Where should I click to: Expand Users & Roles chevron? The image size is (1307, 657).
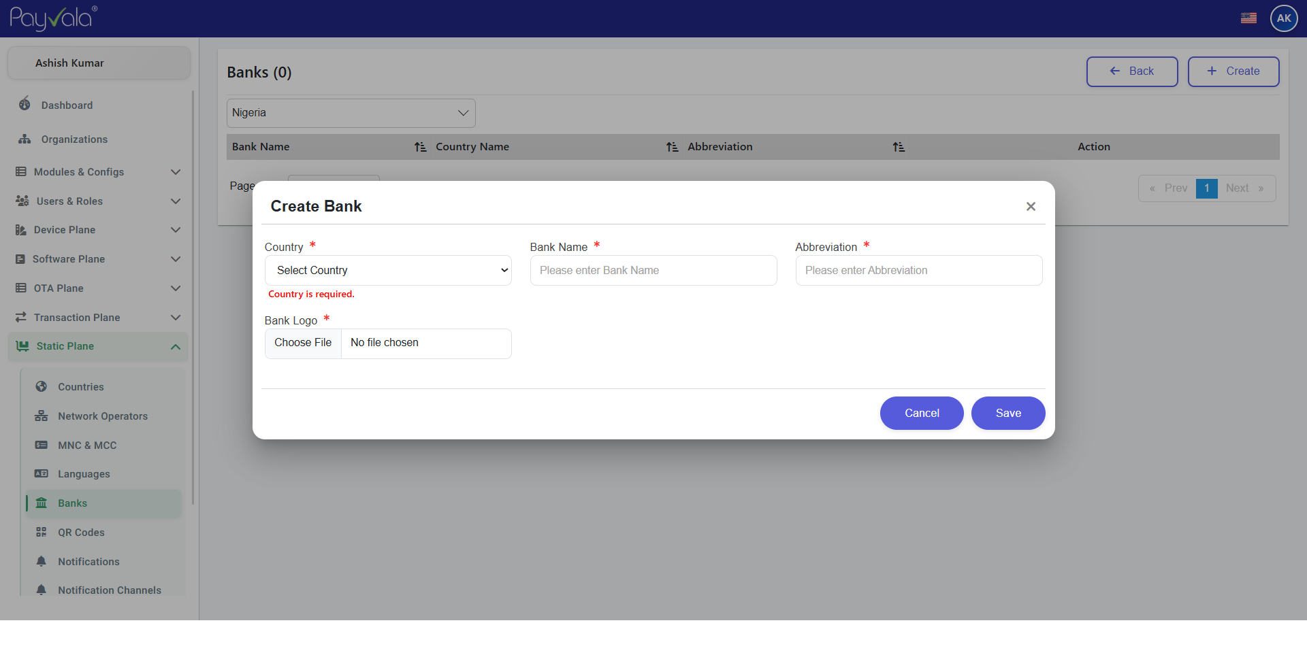coord(176,201)
